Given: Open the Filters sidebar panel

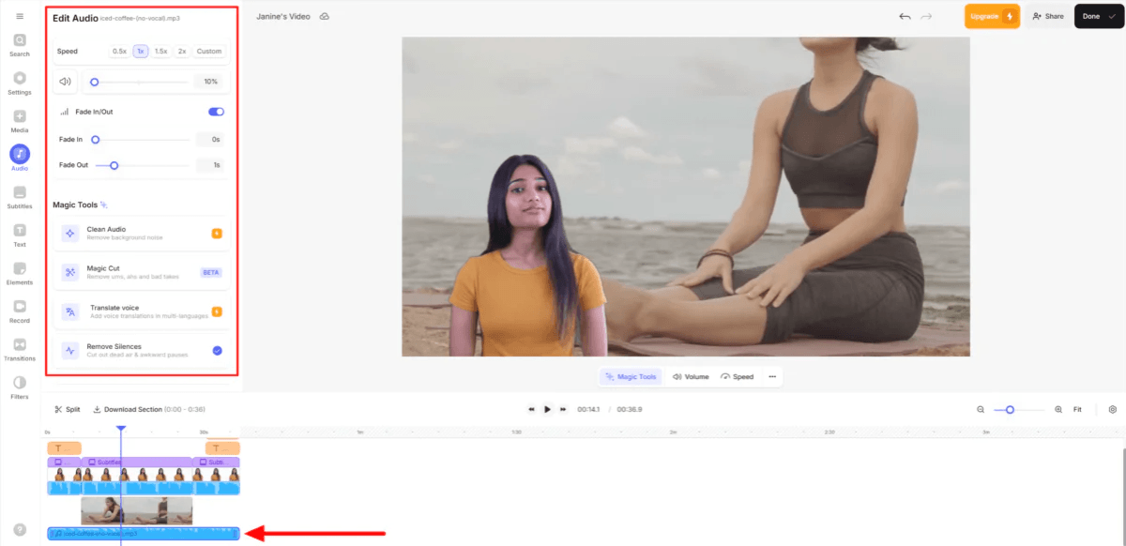Looking at the screenshot, I should pyautogui.click(x=20, y=387).
